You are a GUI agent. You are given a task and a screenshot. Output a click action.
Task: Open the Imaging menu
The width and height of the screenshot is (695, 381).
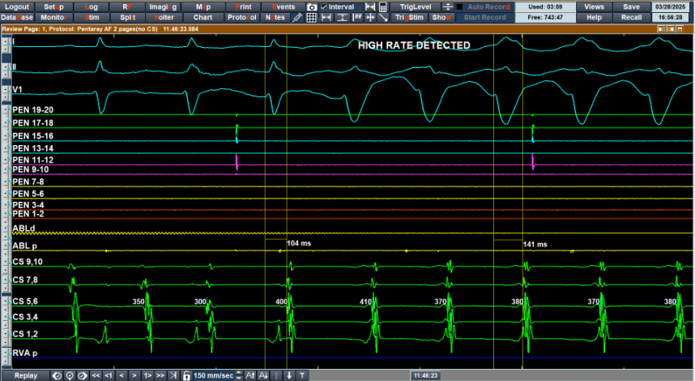pos(163,7)
